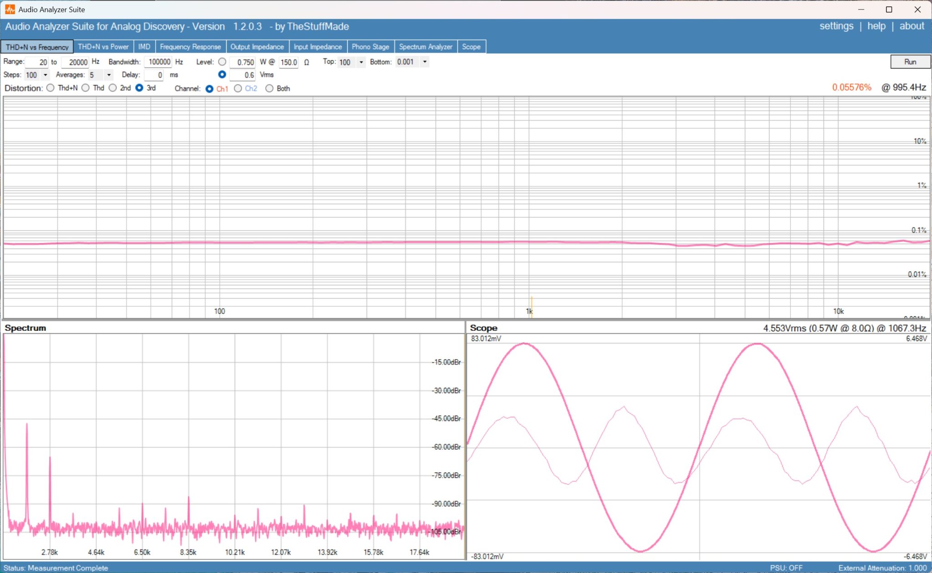Click the Delay ms input field
The width and height of the screenshot is (932, 573).
click(x=154, y=75)
